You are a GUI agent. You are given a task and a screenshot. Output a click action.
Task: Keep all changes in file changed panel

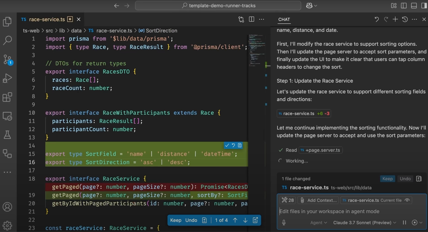tap(387, 179)
